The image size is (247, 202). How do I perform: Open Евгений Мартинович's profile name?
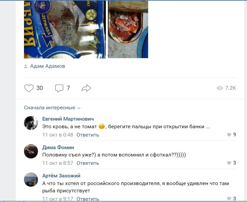68,119
